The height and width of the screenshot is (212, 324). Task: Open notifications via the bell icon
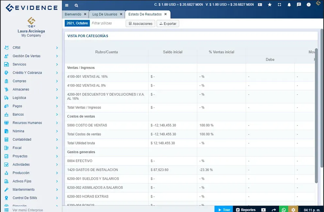point(290,4)
